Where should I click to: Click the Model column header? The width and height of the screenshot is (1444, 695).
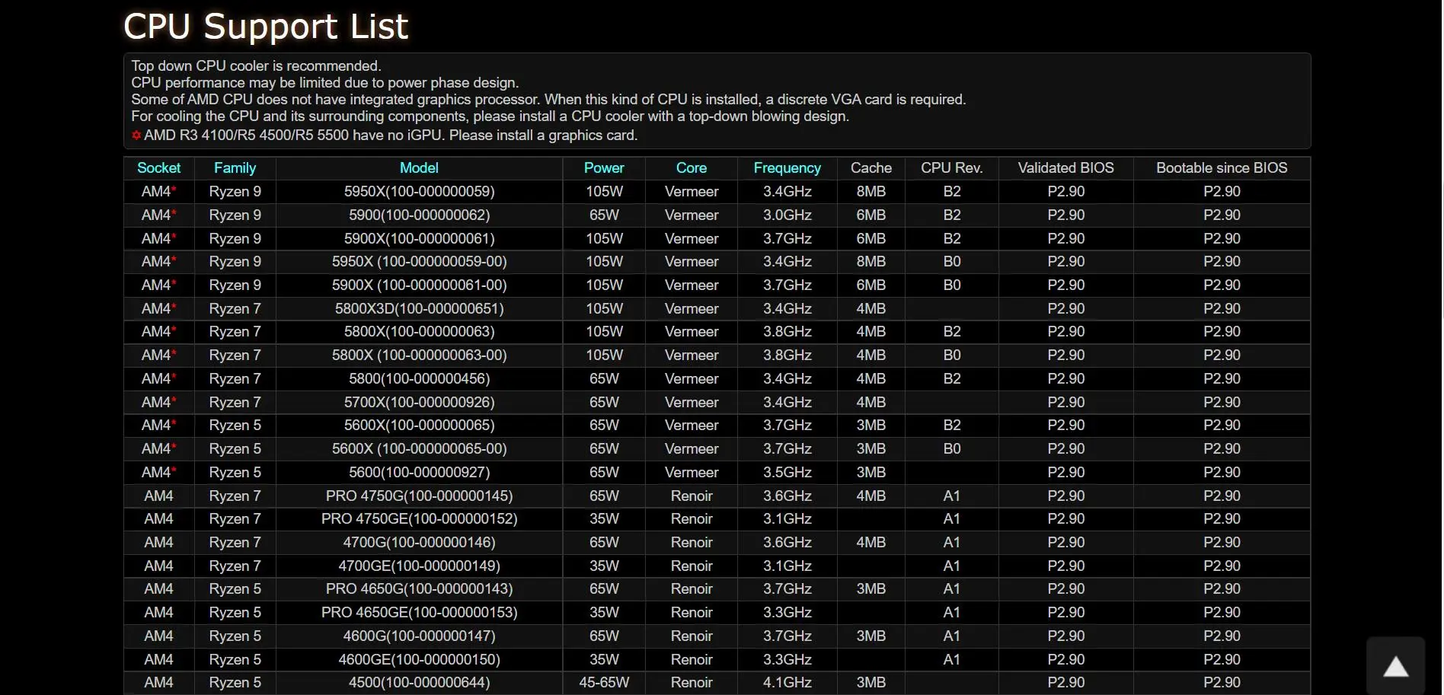click(x=419, y=168)
